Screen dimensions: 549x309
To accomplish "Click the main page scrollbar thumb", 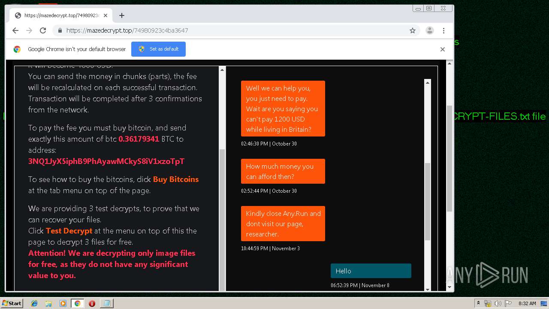I will pos(449,158).
